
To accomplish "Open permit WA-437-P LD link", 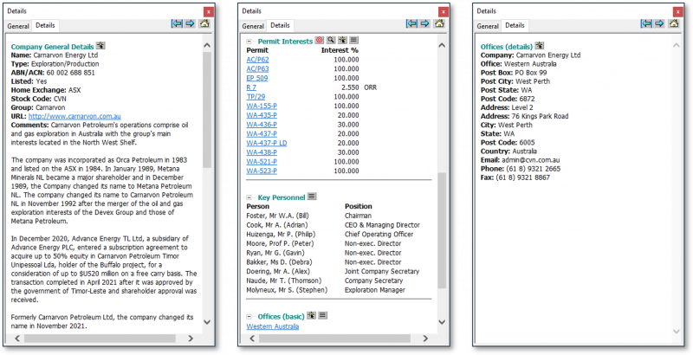I will [x=267, y=143].
